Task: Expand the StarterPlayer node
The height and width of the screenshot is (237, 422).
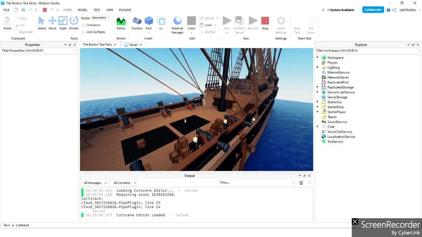Action: click(x=317, y=112)
